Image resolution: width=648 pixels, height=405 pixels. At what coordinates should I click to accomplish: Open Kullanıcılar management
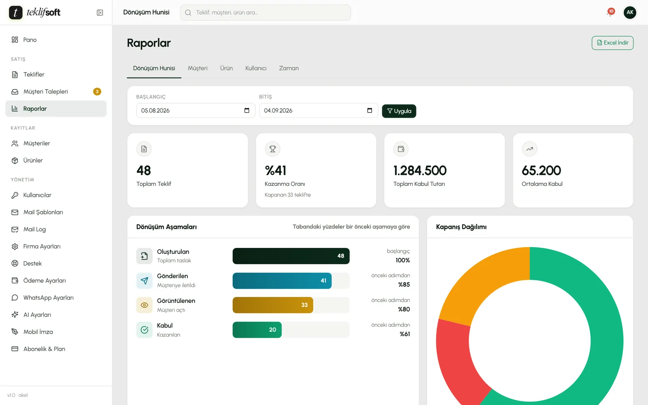point(56,195)
